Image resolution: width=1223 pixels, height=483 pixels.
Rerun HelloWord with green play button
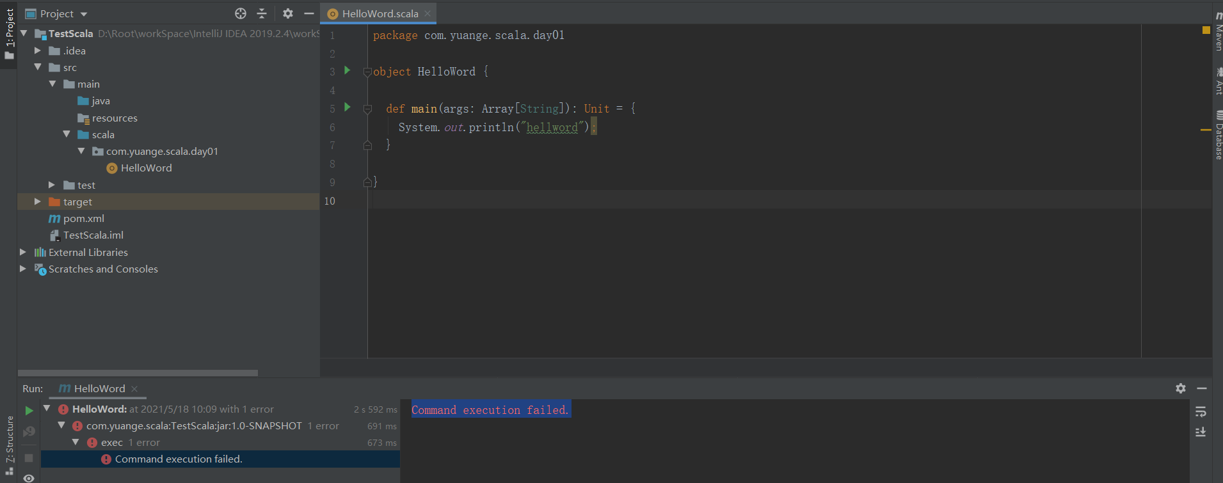coord(29,410)
